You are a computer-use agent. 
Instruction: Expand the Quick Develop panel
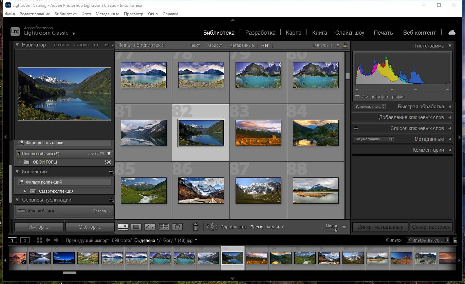pos(450,107)
